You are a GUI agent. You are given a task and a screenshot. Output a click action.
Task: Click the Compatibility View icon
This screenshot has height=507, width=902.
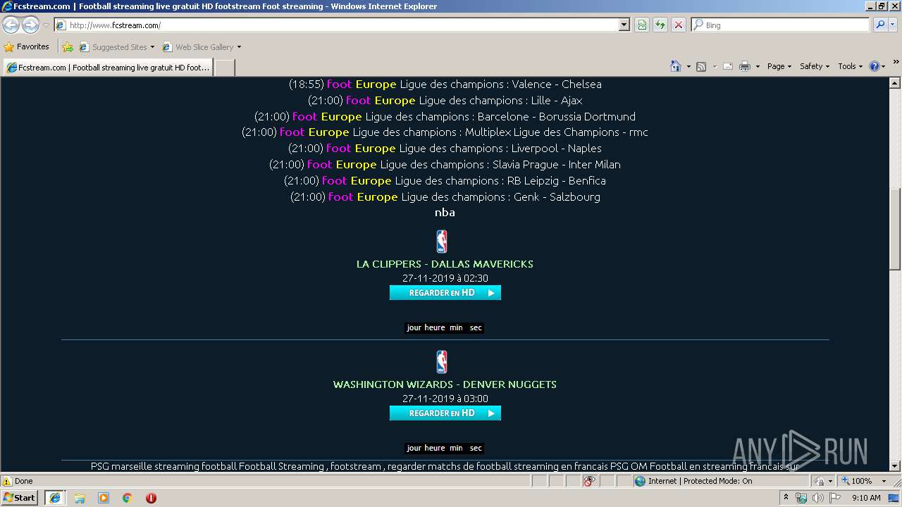[x=642, y=25]
